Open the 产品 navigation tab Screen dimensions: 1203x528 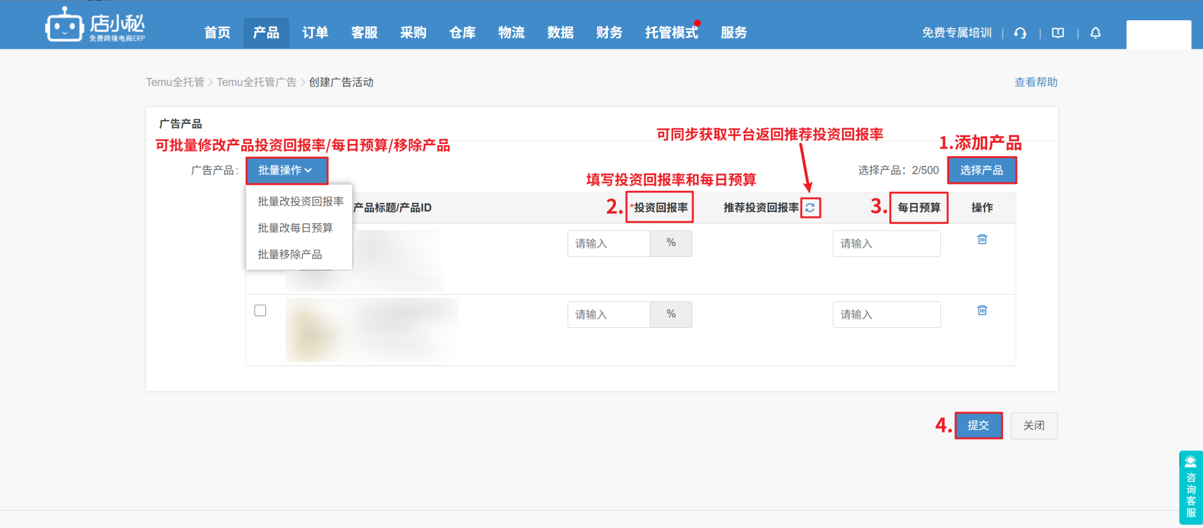click(x=266, y=33)
